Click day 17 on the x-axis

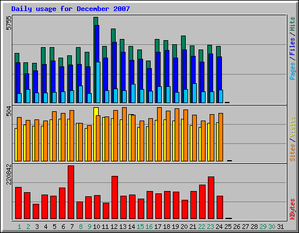[x=158, y=227]
